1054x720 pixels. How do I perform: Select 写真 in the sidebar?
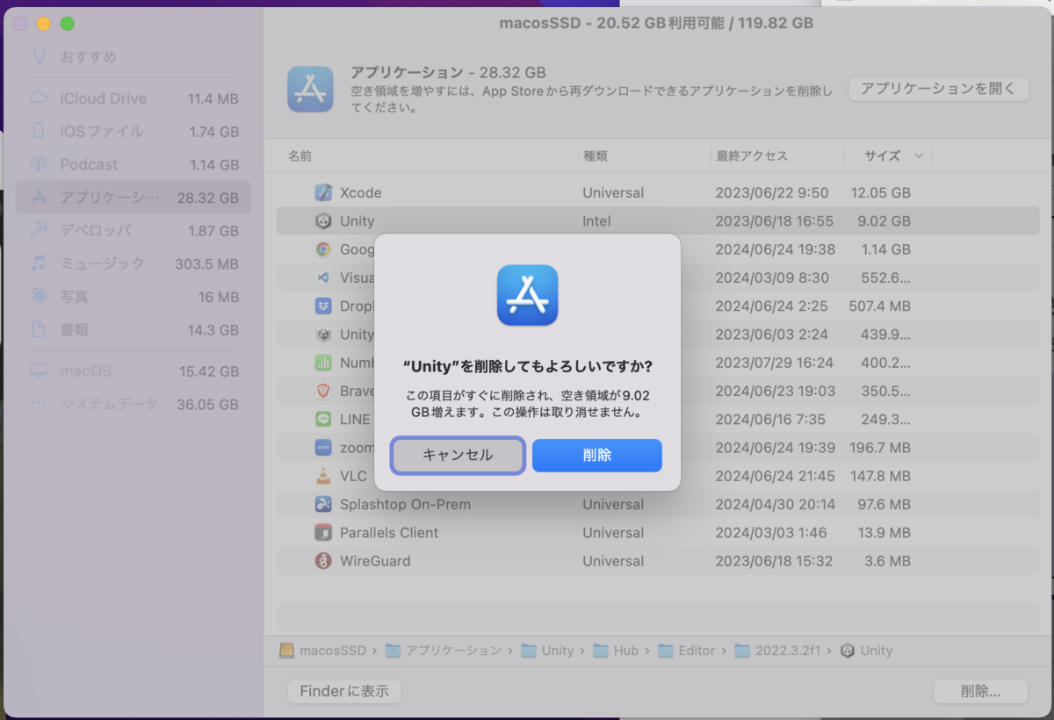(134, 297)
